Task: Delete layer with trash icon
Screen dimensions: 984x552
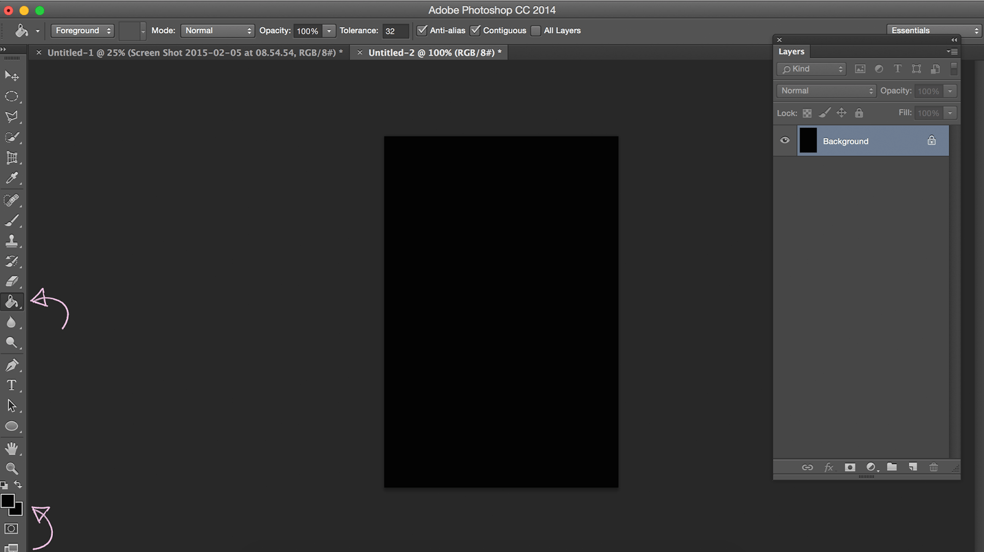Action: point(934,467)
